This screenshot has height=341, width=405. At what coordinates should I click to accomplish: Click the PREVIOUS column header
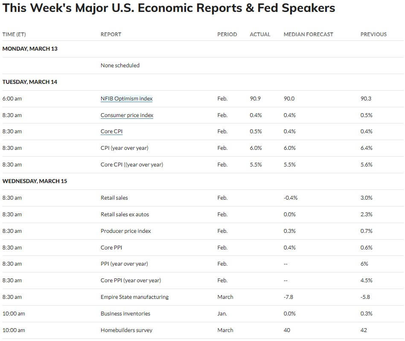(x=373, y=34)
